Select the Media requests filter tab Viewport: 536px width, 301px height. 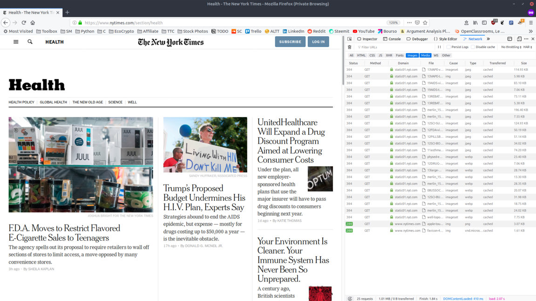click(x=426, y=55)
